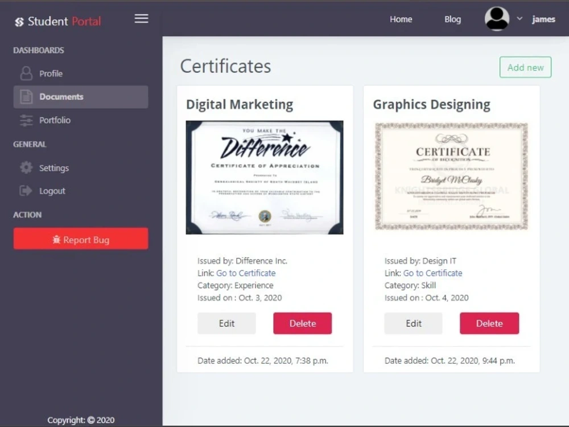Click the Digital Marketing certificate thumbnail
Screen dimensions: 569x427
(x=264, y=176)
